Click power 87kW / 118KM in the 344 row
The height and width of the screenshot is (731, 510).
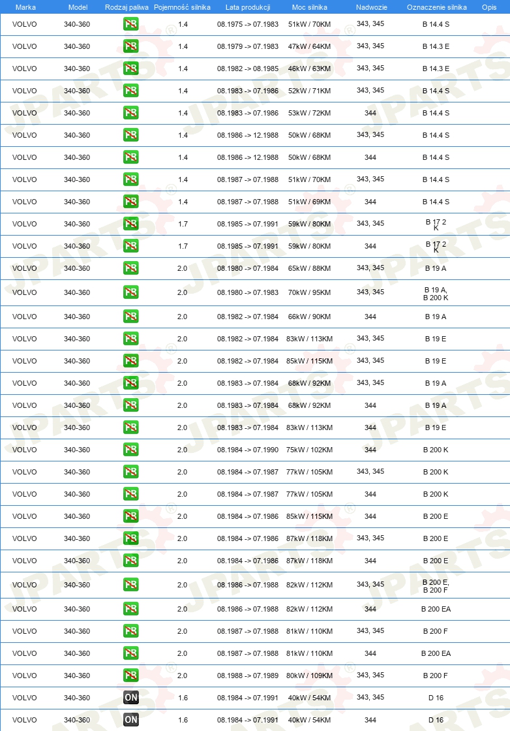310,561
